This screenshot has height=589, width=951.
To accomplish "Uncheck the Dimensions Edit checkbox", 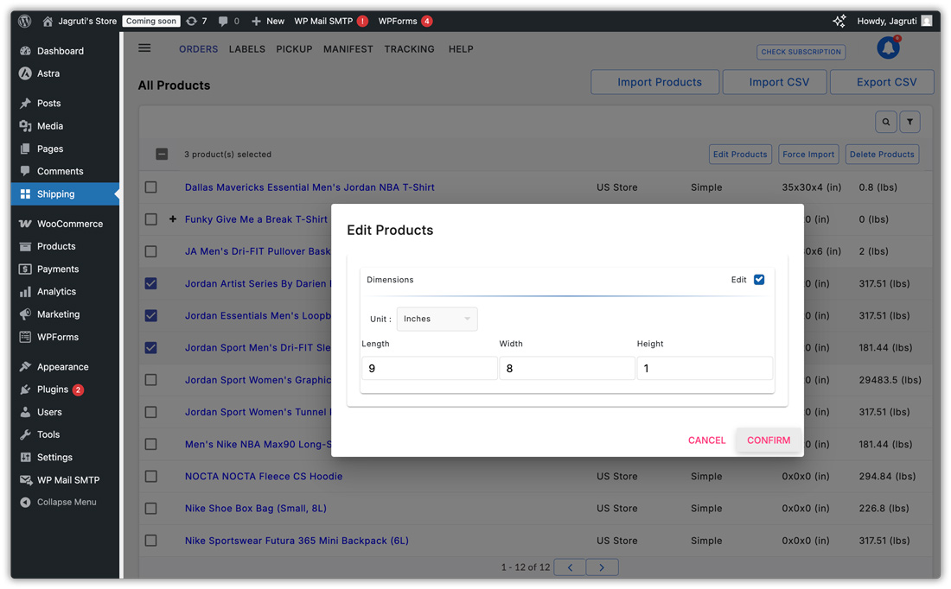I will (759, 279).
